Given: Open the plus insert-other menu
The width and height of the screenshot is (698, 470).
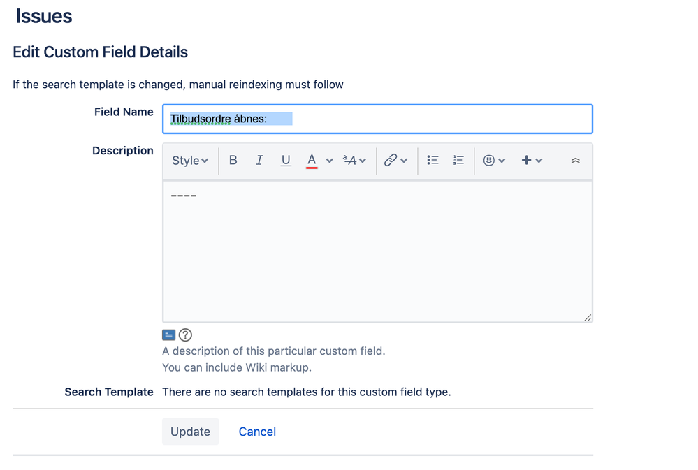Looking at the screenshot, I should tap(532, 161).
